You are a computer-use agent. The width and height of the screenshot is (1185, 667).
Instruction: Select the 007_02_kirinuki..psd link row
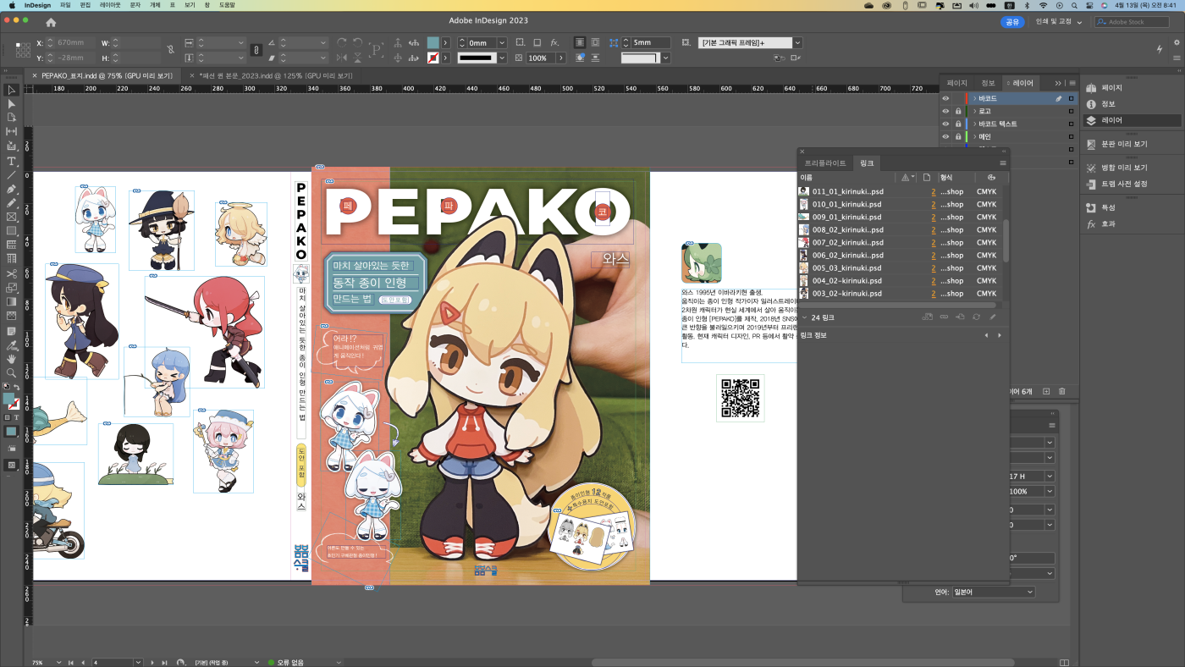846,242
